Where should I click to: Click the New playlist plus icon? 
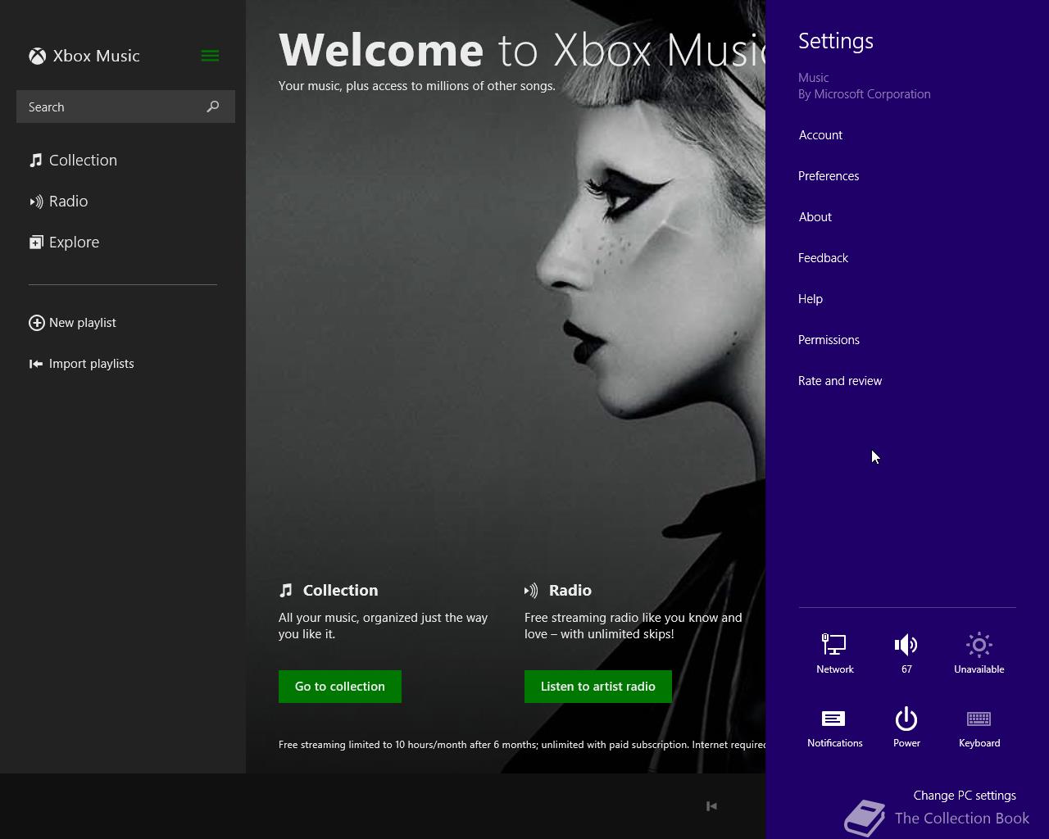(x=37, y=323)
